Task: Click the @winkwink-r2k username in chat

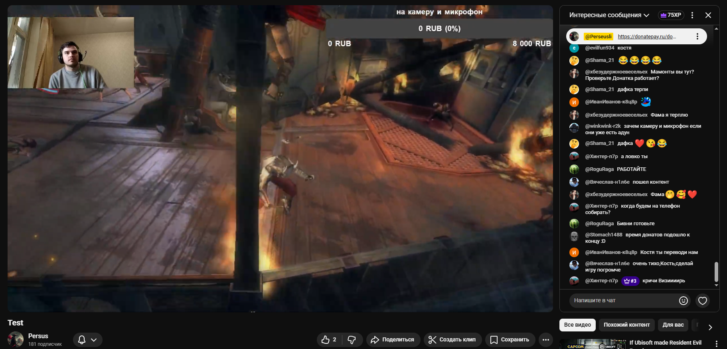Action: pyautogui.click(x=603, y=126)
